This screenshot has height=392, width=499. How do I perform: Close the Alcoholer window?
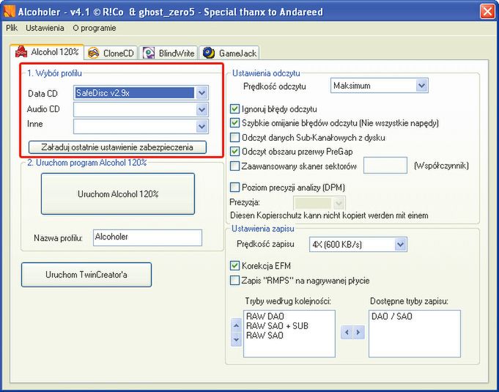(487, 12)
